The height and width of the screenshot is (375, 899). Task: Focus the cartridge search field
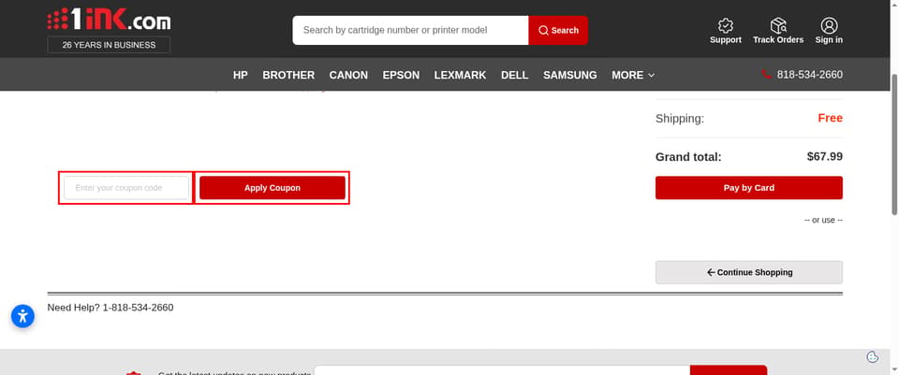pyautogui.click(x=410, y=30)
